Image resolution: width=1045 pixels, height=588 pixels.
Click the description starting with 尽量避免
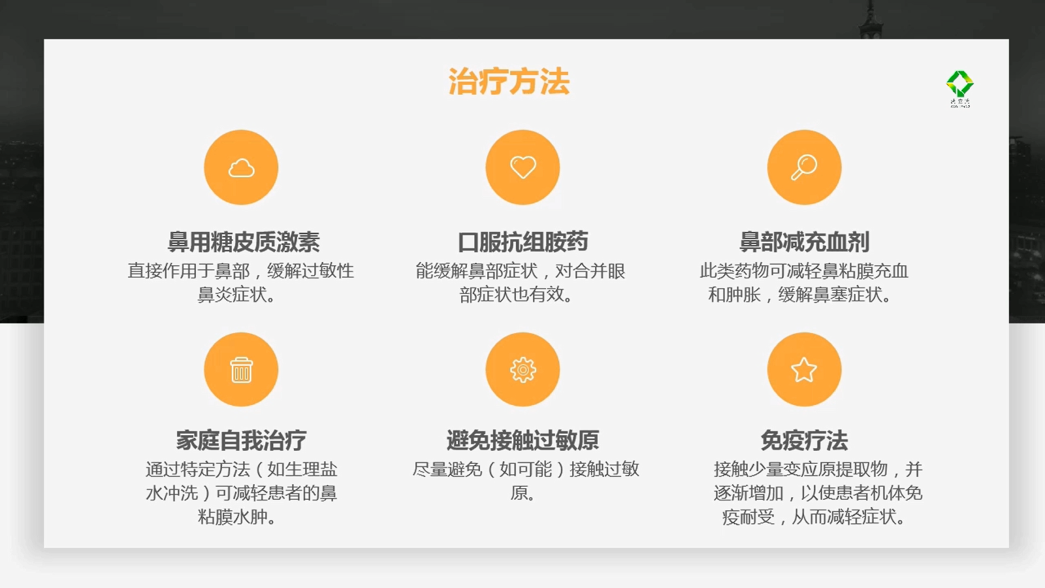tap(525, 480)
